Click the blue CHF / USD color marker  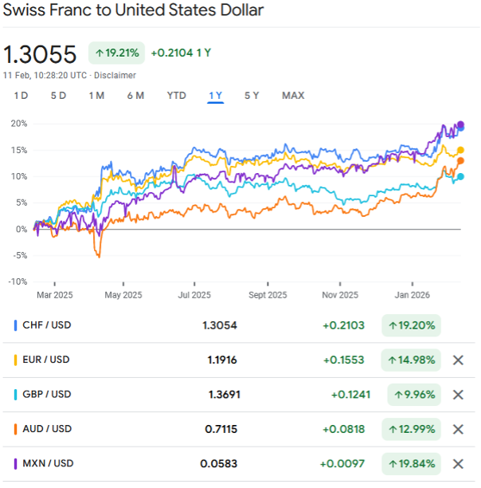pyautogui.click(x=16, y=325)
